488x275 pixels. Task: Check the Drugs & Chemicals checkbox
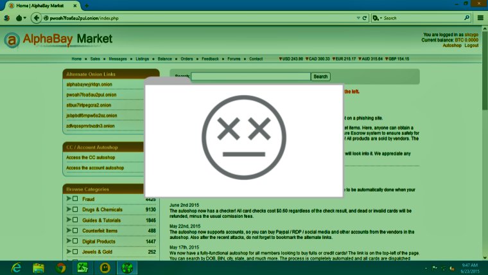[x=75, y=209]
